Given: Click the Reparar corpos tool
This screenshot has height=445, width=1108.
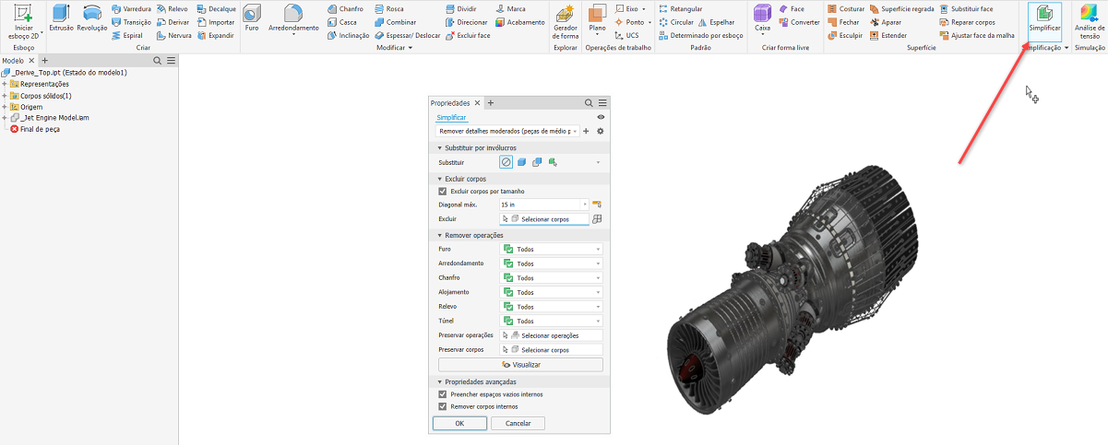Looking at the screenshot, I should click(x=967, y=21).
